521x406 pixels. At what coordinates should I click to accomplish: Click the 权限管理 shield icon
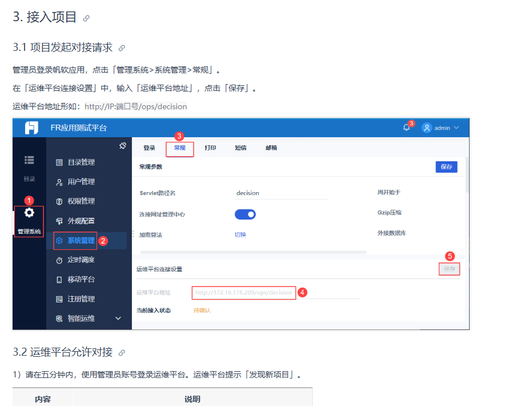point(59,201)
